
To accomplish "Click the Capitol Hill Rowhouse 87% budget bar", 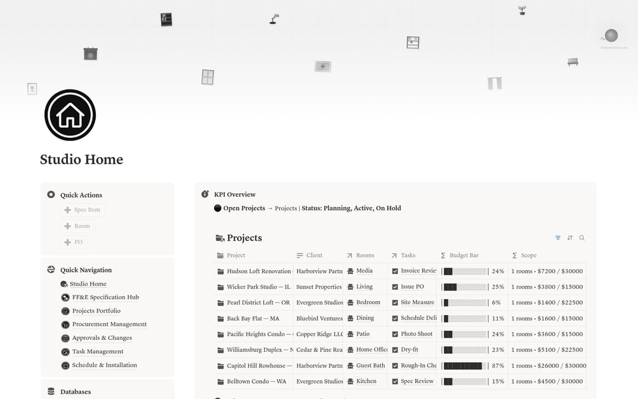I will point(465,365).
